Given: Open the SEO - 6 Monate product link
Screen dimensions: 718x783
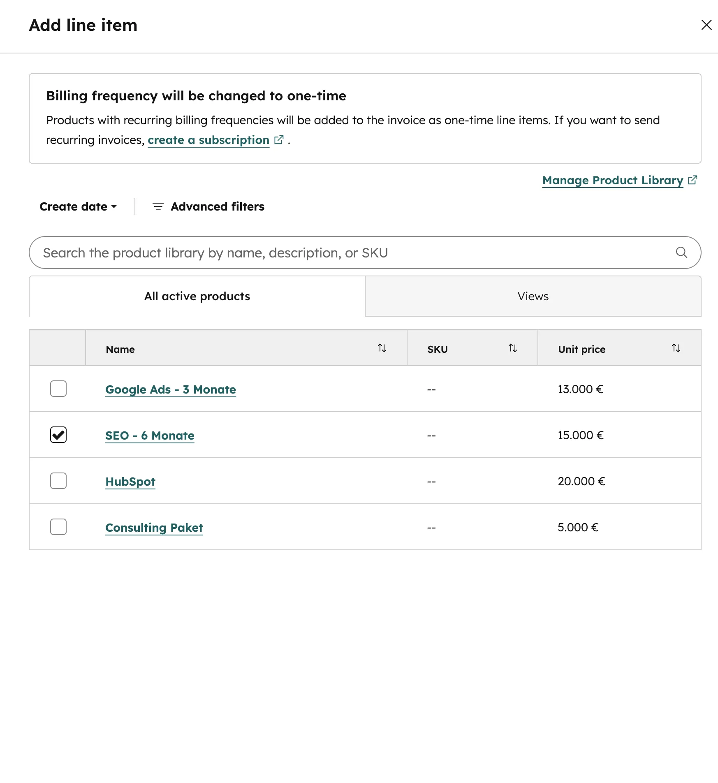Looking at the screenshot, I should tap(150, 436).
